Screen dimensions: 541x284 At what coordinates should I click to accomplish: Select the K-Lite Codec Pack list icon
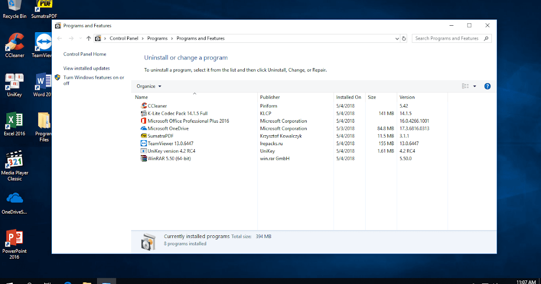144,114
